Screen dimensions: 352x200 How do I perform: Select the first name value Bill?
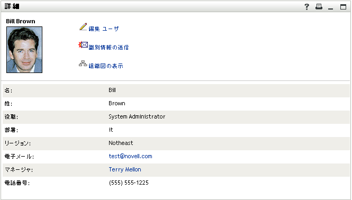(x=112, y=90)
